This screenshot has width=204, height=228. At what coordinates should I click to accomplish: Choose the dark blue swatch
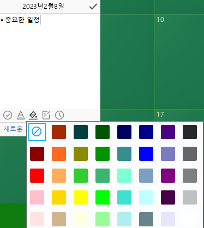point(146,132)
